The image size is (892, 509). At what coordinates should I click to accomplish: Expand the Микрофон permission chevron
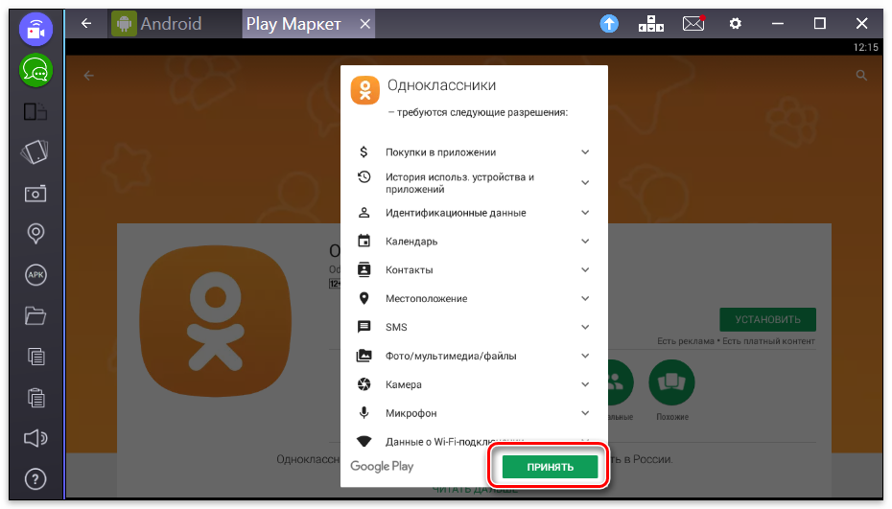(585, 413)
